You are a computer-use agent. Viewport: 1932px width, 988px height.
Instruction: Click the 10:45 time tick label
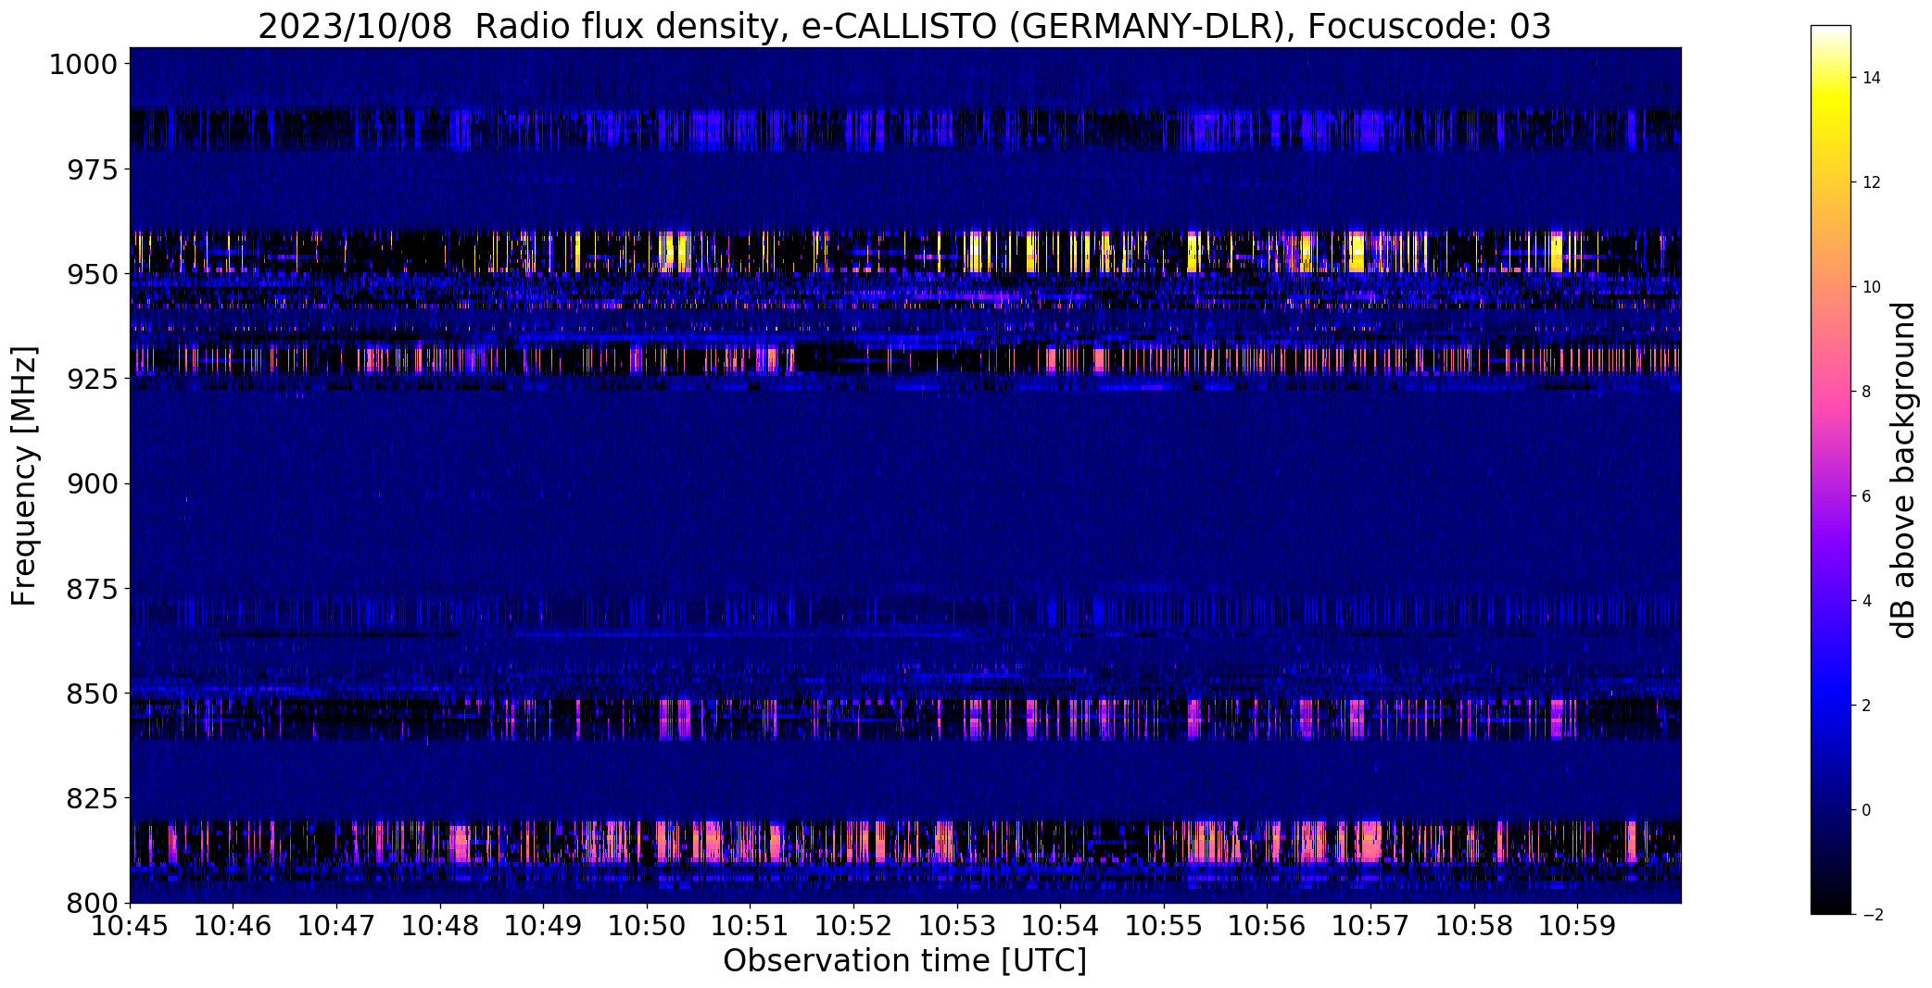(130, 926)
